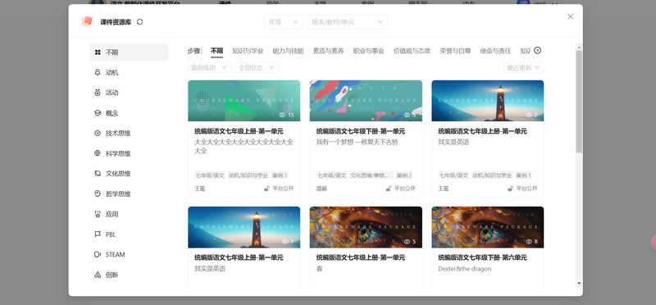Open the Dexter&the dragon thumbnail
Screen dimensions: 656x305
coord(487,227)
